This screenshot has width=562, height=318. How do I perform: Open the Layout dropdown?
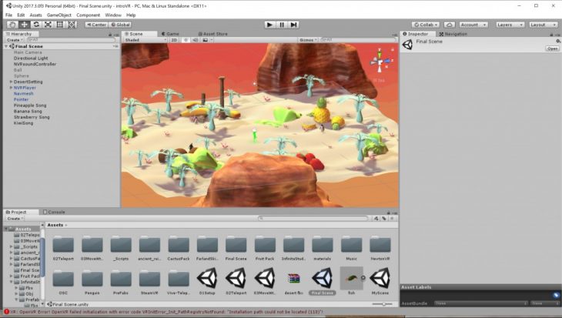tap(541, 25)
